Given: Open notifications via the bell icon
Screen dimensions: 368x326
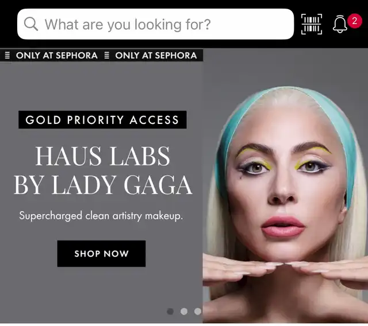Looking at the screenshot, I should pos(340,24).
